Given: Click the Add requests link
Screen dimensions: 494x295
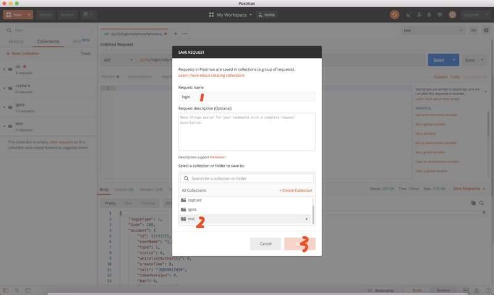Looking at the screenshot, I should tap(61, 142).
